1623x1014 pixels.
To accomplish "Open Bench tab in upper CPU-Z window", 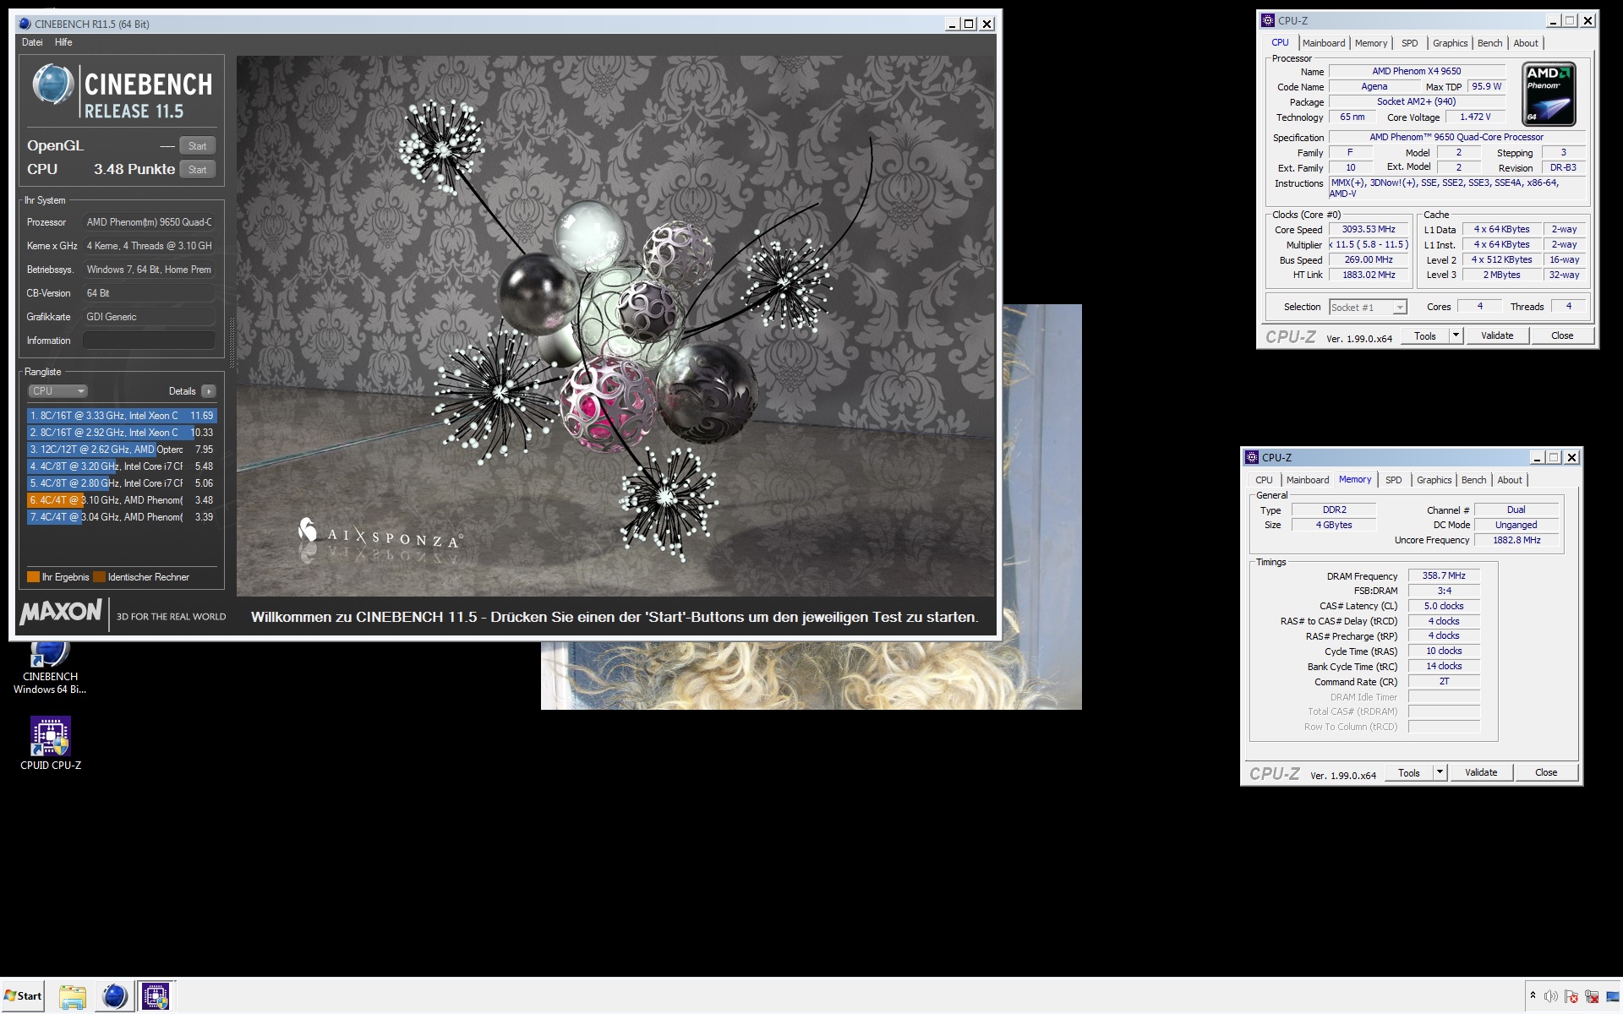I will [x=1490, y=43].
